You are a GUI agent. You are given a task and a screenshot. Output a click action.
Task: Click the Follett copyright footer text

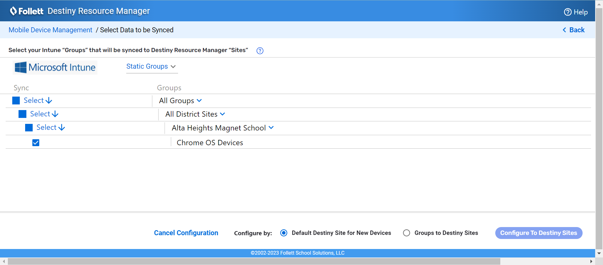coord(297,253)
